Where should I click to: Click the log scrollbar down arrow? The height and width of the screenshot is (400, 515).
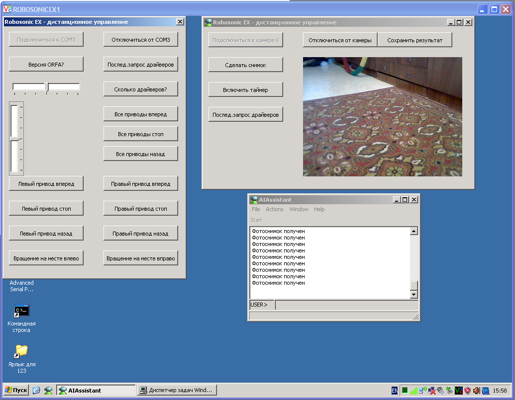(x=413, y=295)
